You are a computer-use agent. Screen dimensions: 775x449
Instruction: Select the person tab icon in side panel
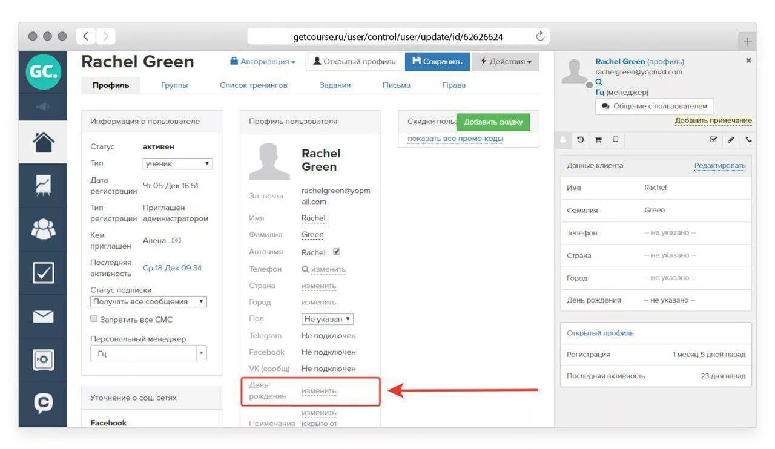[564, 139]
